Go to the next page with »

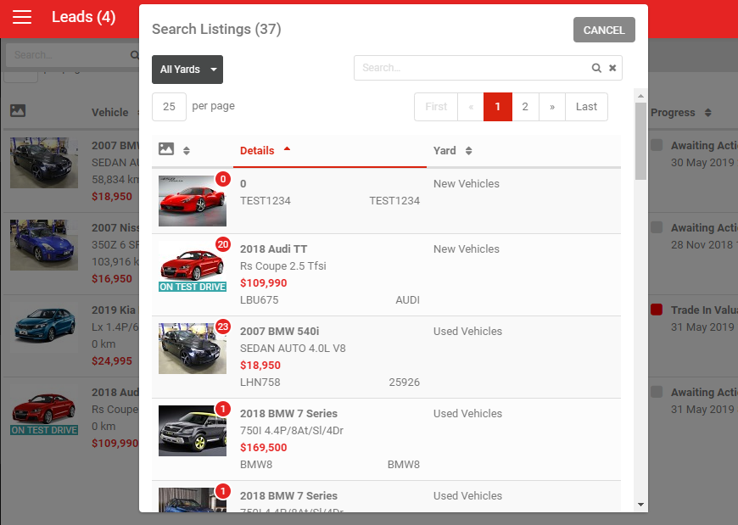tap(552, 107)
